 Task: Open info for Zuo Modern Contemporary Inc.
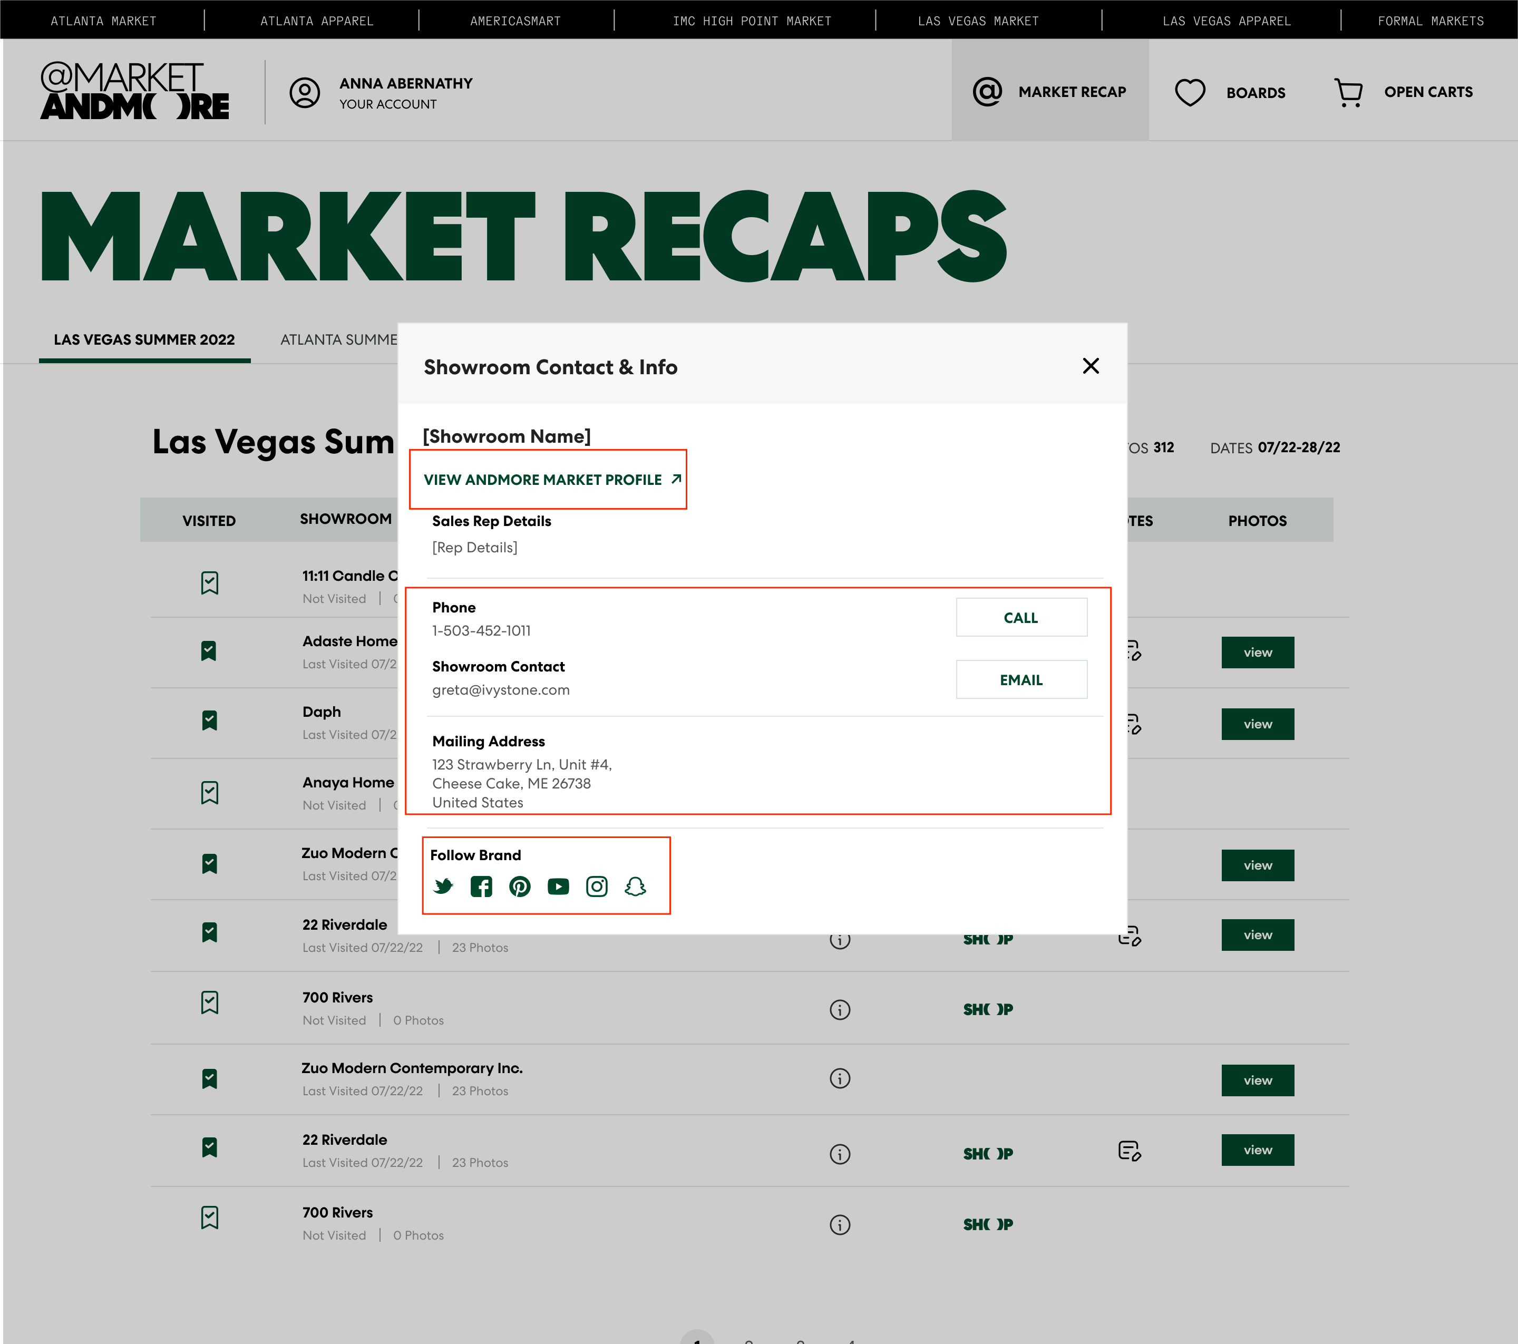[x=840, y=1078]
